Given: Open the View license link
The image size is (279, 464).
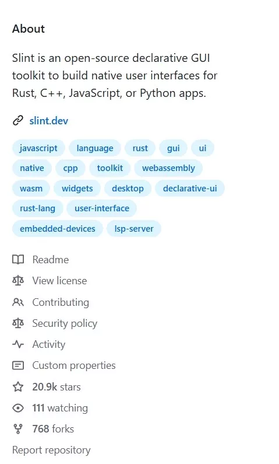Looking at the screenshot, I should coord(59,281).
